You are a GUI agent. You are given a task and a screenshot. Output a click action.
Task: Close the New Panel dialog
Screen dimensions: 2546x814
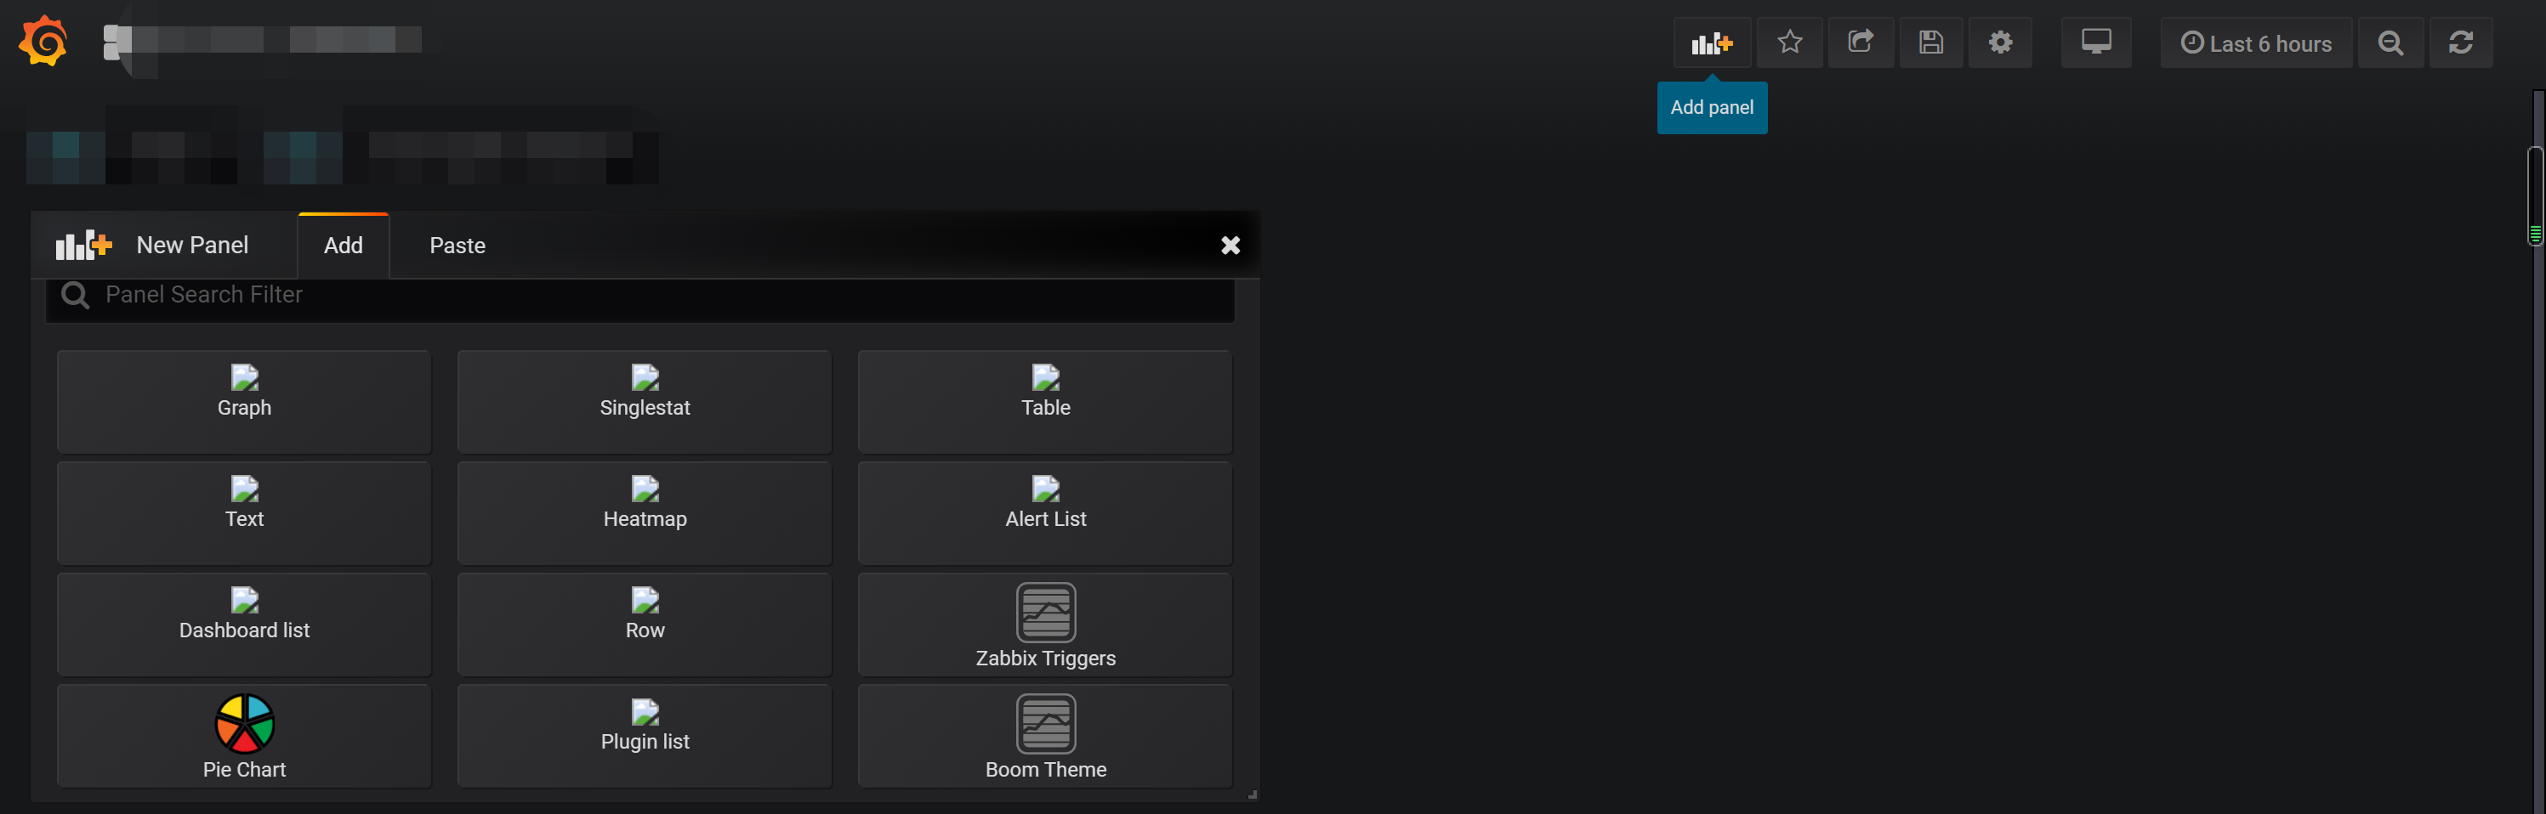pos(1230,245)
